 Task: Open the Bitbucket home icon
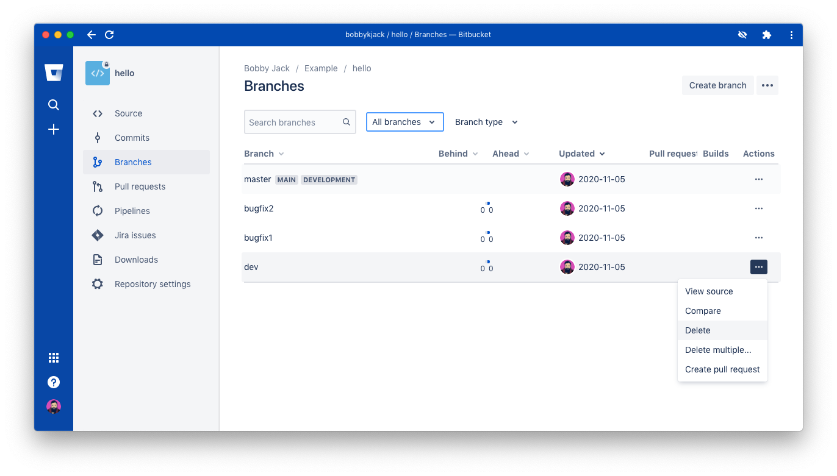pyautogui.click(x=54, y=72)
